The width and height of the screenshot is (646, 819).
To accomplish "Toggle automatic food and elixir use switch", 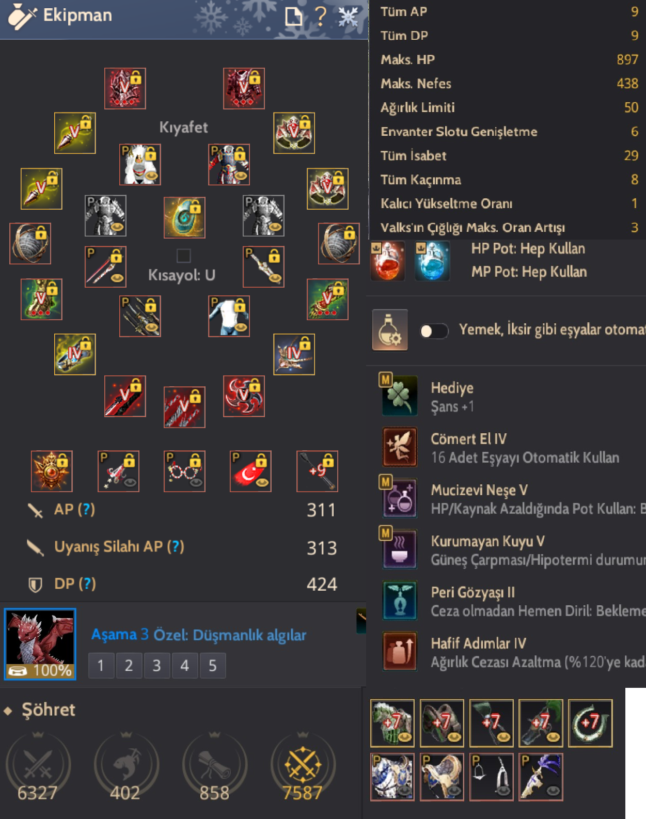I will [x=433, y=331].
